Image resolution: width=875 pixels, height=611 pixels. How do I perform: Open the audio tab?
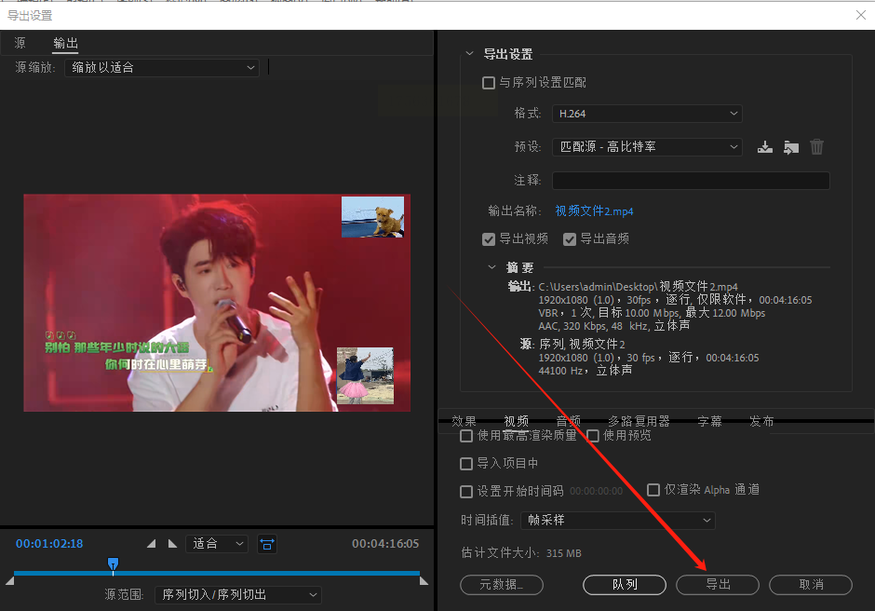tap(569, 421)
